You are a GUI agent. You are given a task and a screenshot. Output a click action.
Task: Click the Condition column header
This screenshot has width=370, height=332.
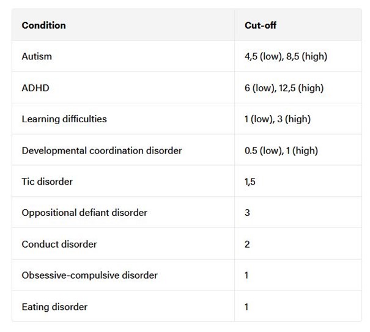[x=43, y=25]
